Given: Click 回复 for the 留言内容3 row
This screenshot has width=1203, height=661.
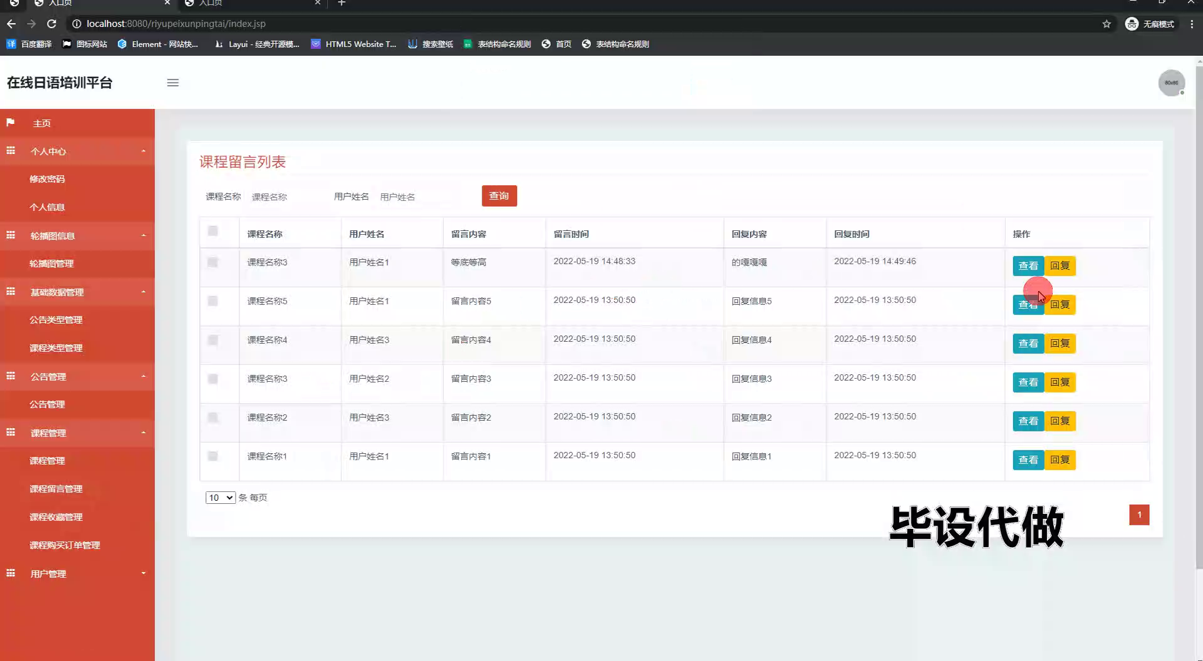Looking at the screenshot, I should (x=1060, y=382).
